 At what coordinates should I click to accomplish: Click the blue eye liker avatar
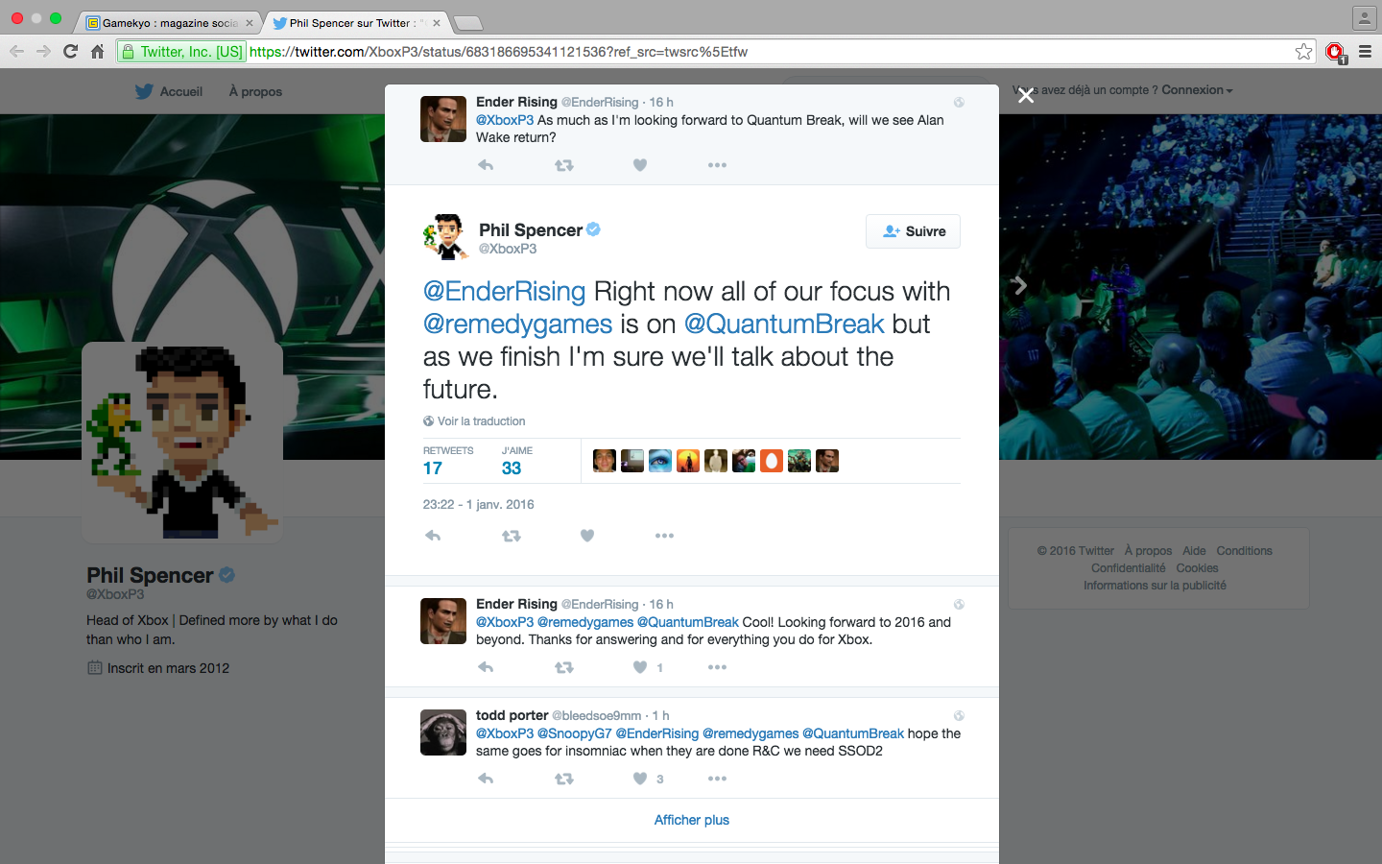tap(659, 461)
